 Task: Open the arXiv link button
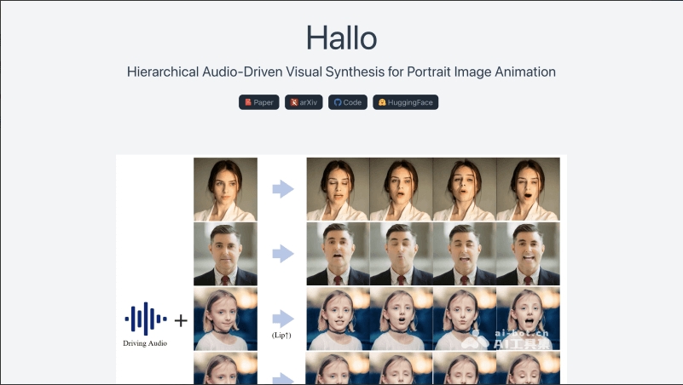(x=304, y=102)
